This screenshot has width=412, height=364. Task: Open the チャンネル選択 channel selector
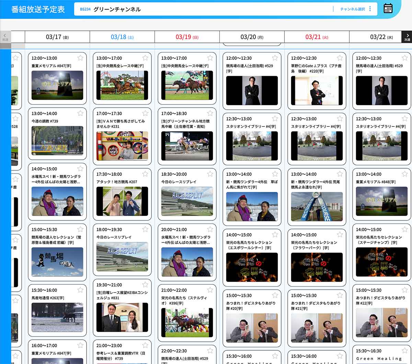pos(352,9)
